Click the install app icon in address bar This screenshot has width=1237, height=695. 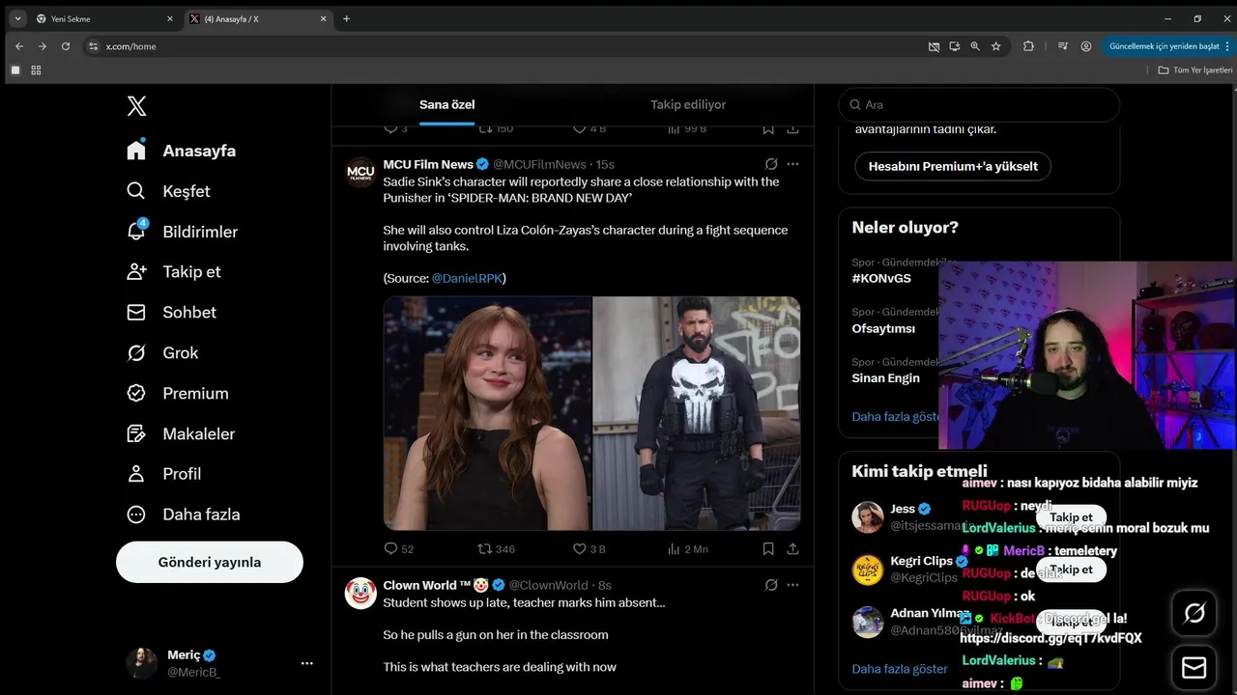(x=955, y=46)
